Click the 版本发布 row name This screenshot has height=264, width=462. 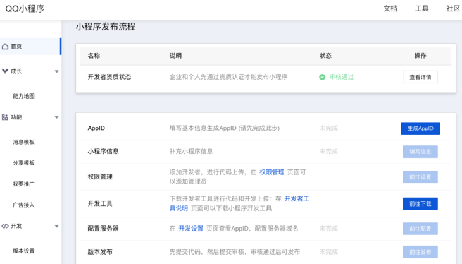(100, 251)
